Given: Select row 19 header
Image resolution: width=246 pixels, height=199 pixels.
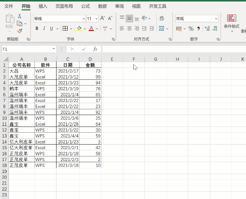Looking at the screenshot, I should (x=4, y=171).
